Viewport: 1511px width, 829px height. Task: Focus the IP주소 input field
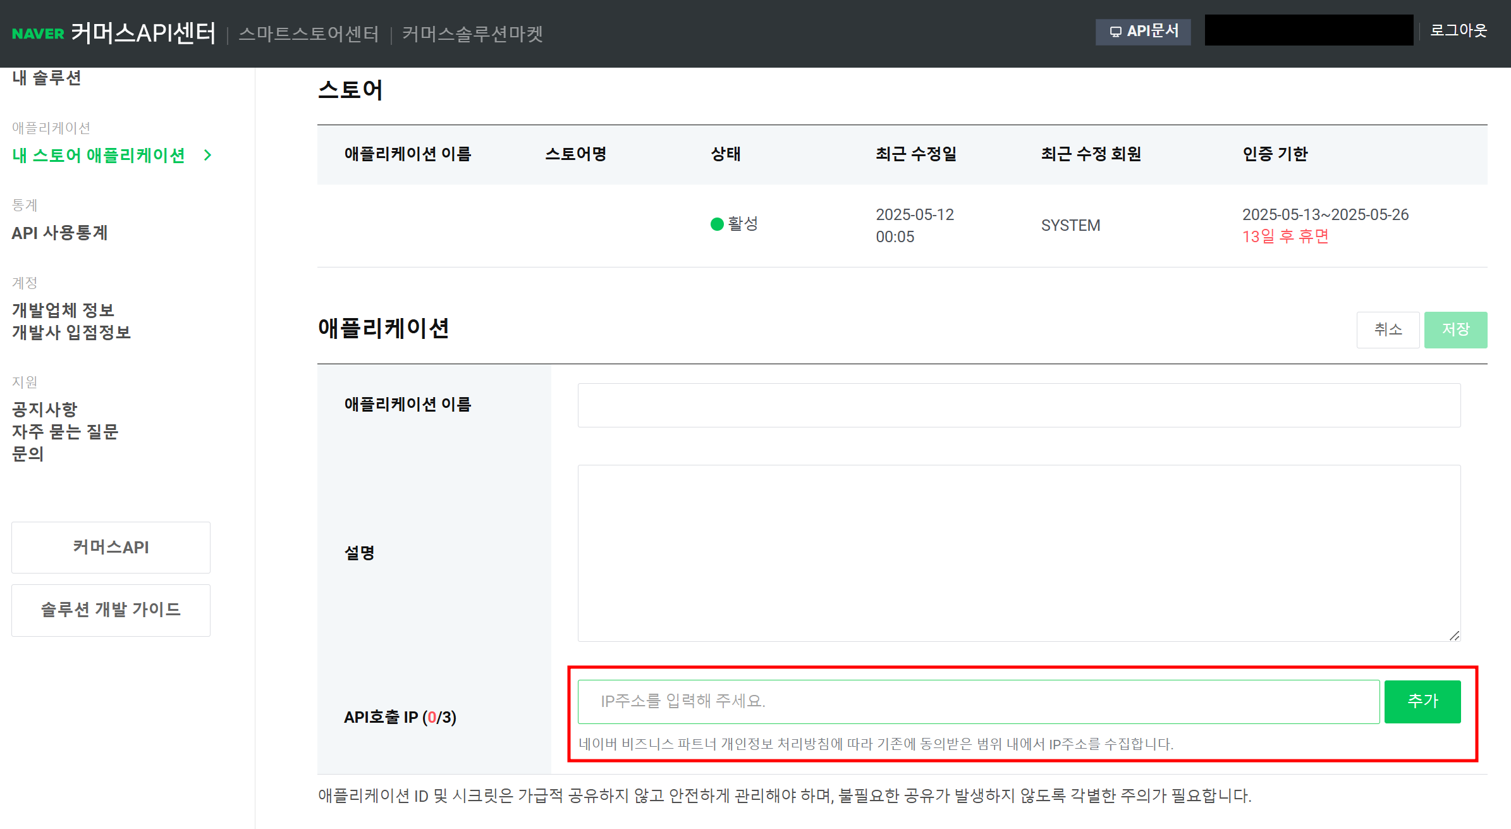tap(978, 701)
